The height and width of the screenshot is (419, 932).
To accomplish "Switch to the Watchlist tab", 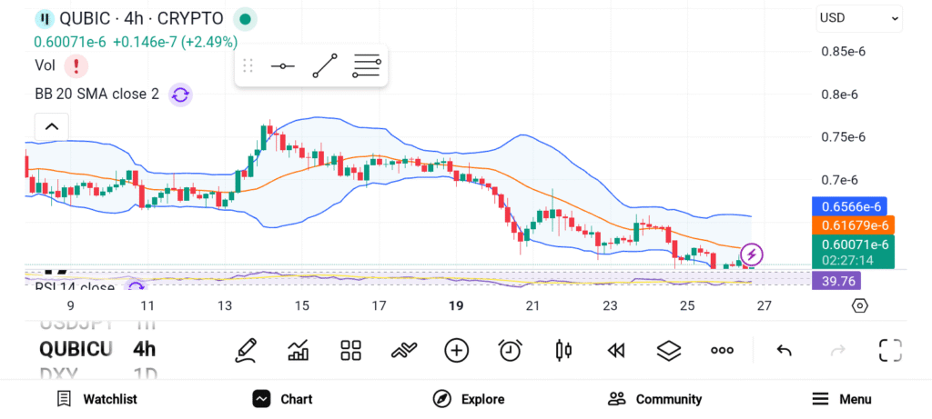I will click(96, 399).
